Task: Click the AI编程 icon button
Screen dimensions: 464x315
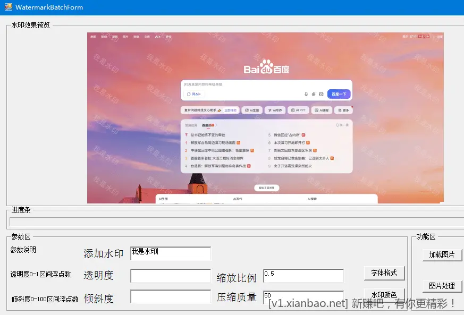Action: (323, 110)
